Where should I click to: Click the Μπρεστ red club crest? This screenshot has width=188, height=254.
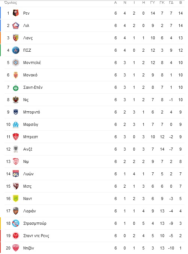(16, 137)
